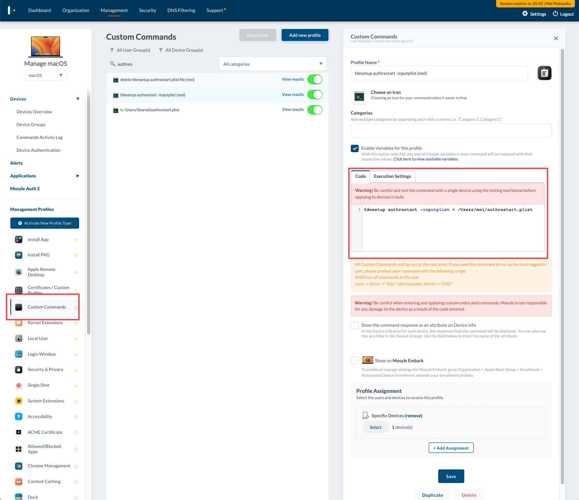
Task: Open Commands Activity Log
Action: click(x=40, y=137)
